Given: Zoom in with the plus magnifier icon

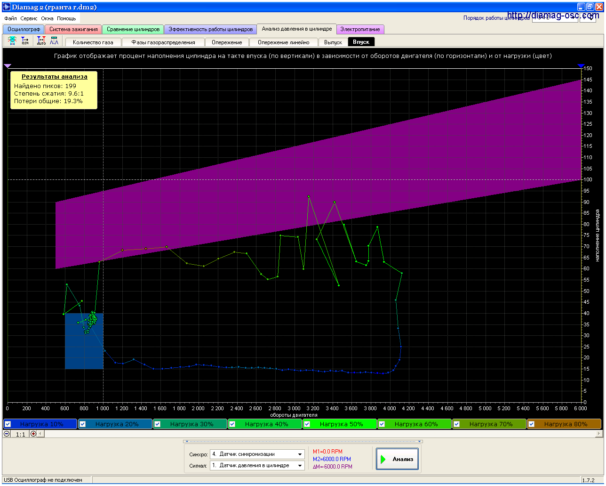Looking at the screenshot, I should coord(33,434).
